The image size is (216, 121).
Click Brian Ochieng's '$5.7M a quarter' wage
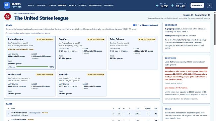pos(116,58)
